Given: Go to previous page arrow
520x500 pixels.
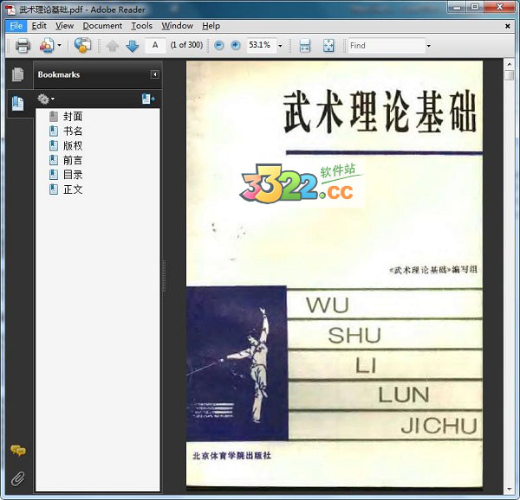Looking at the screenshot, I should pyautogui.click(x=112, y=46).
